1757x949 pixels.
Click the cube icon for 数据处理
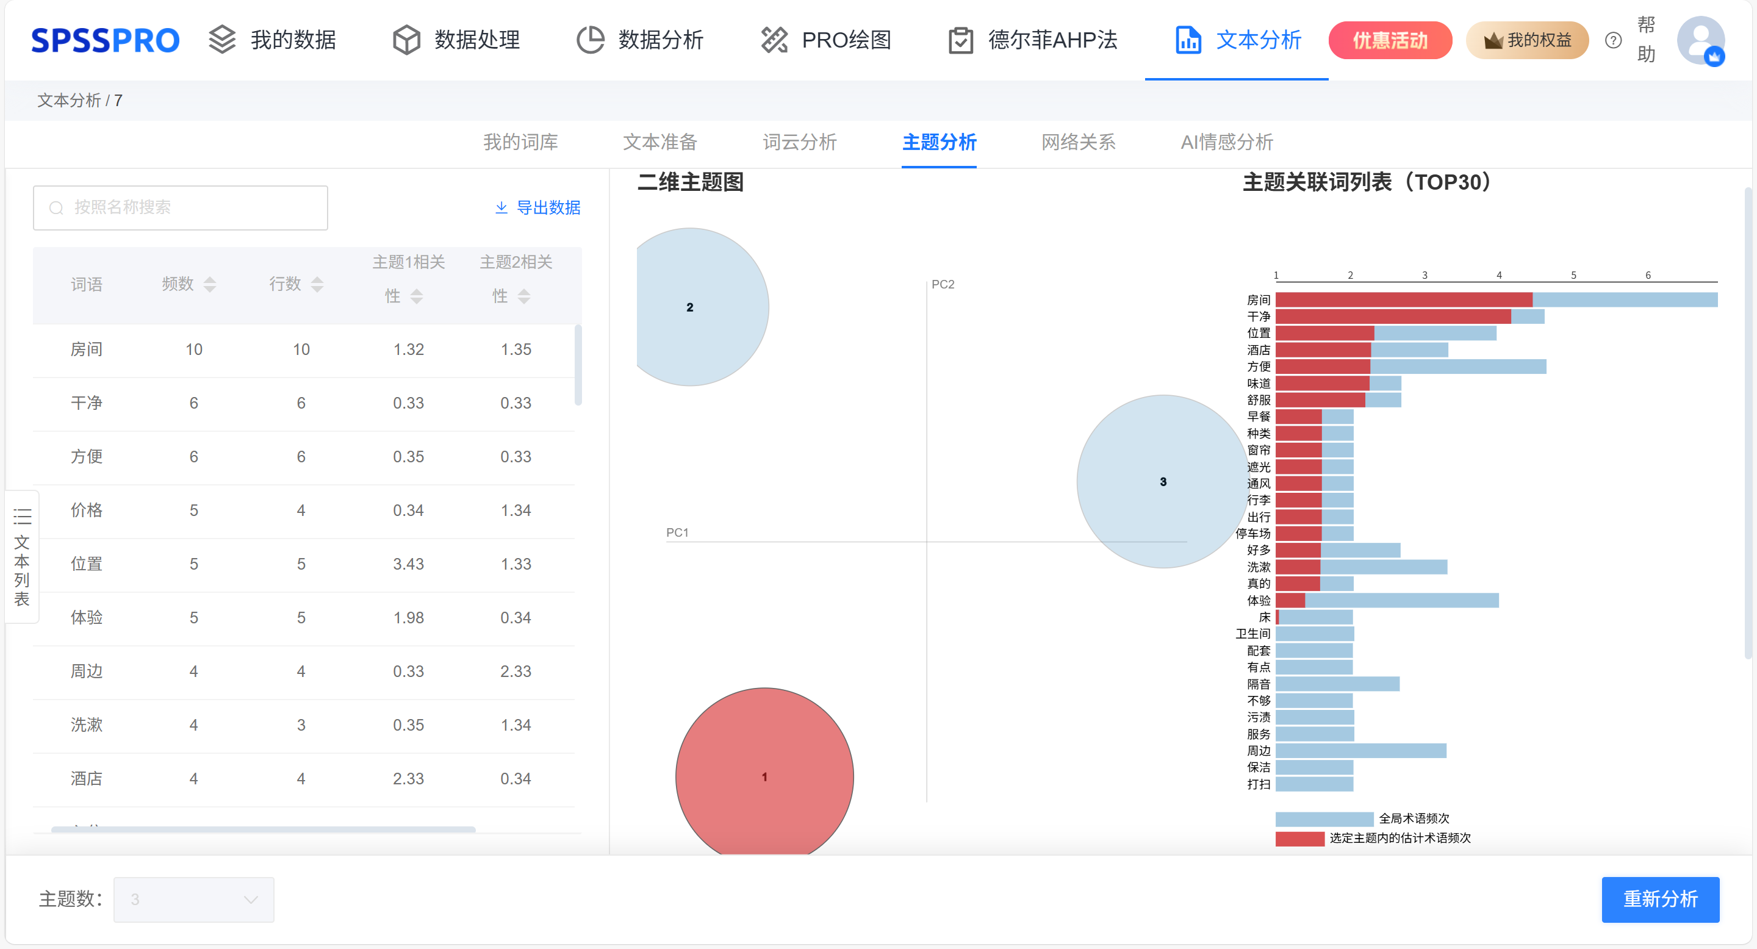pos(406,40)
